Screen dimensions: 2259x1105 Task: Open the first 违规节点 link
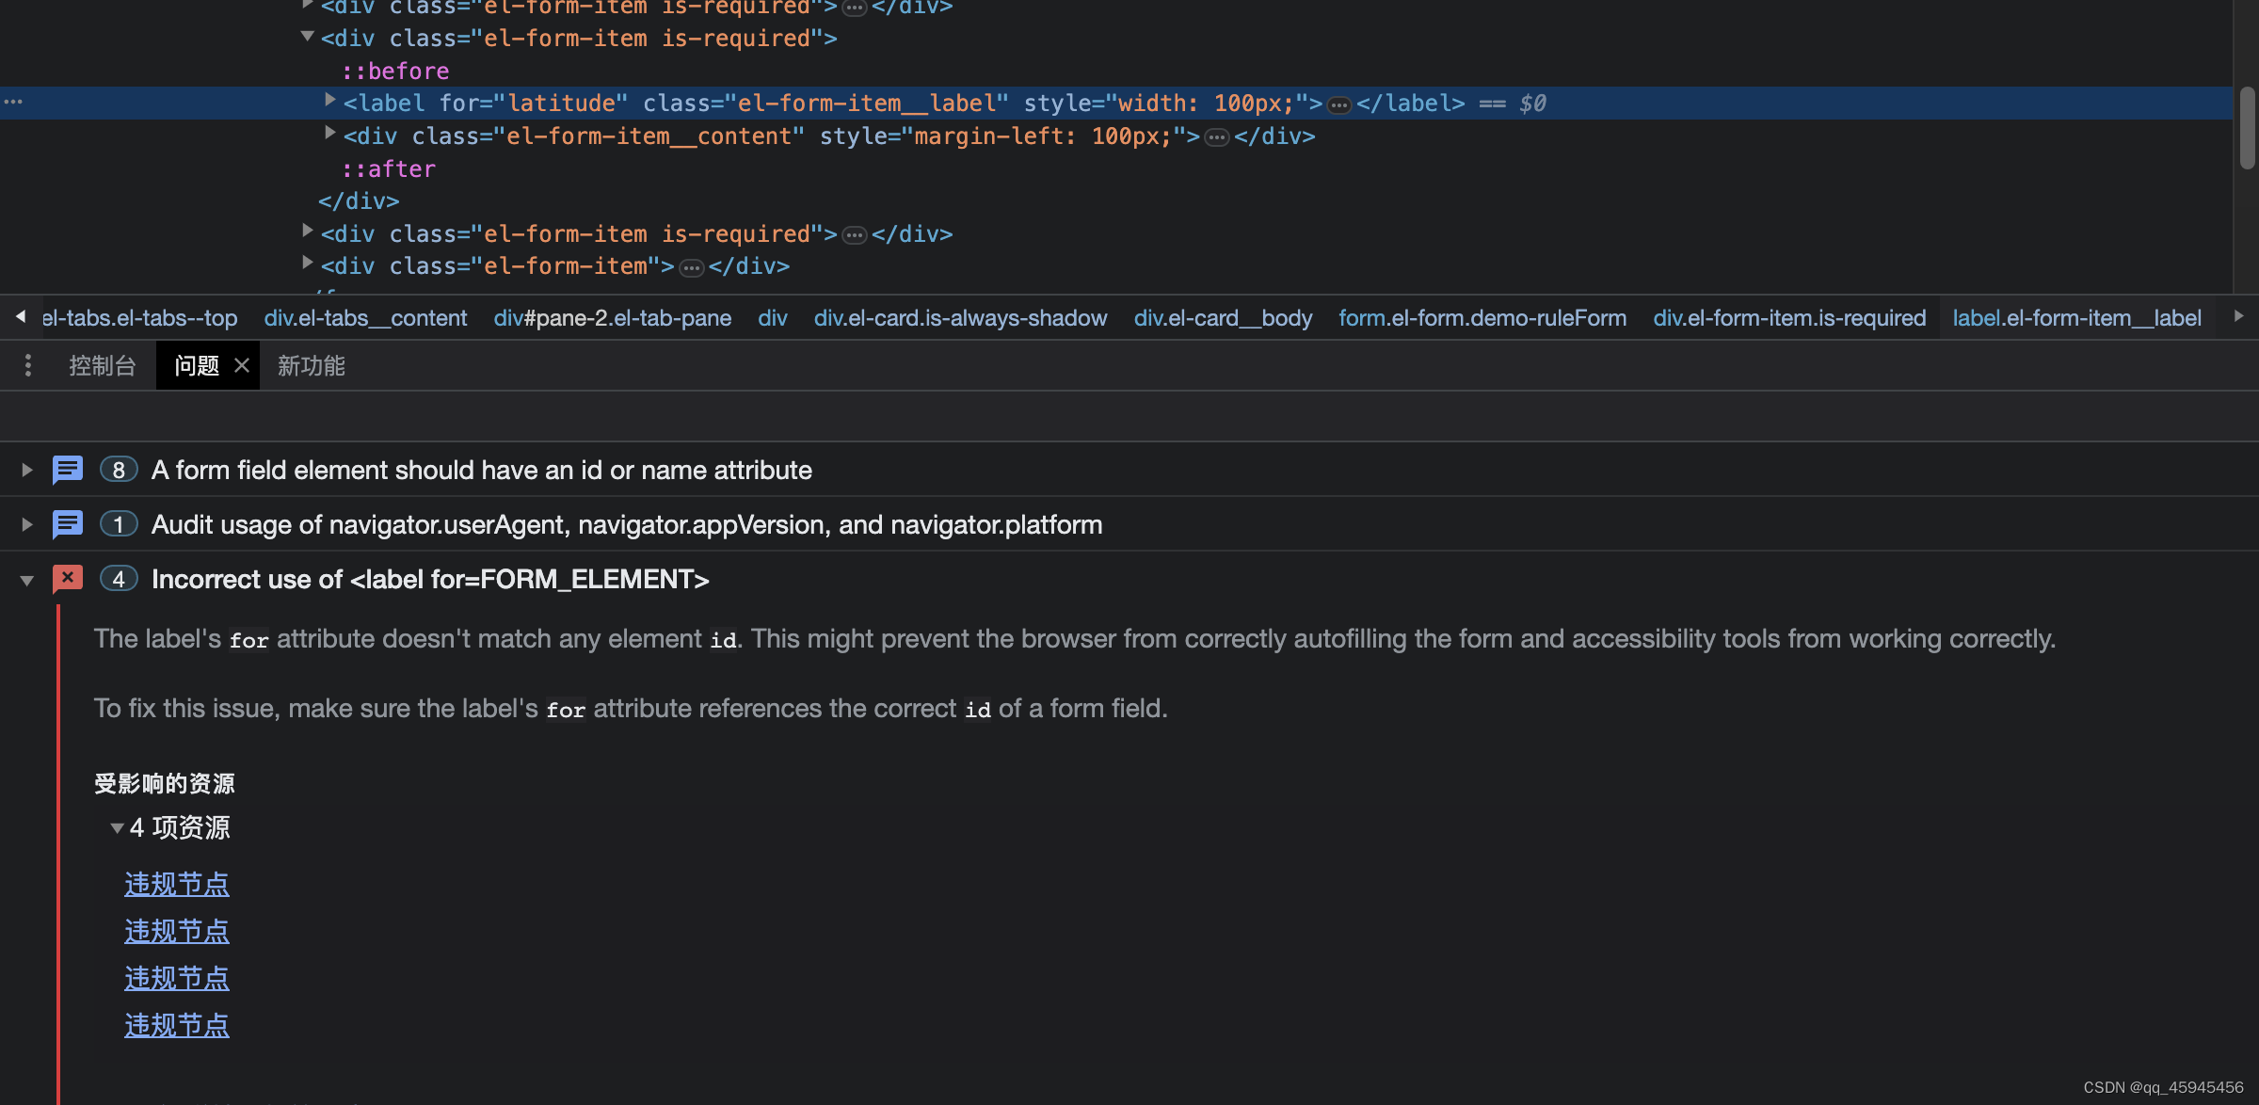tap(177, 884)
